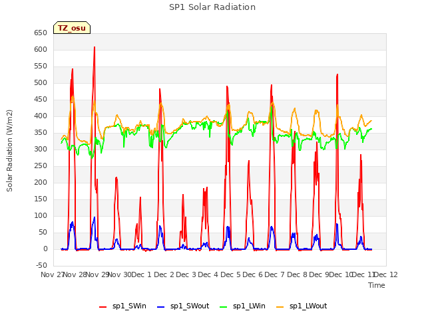Click the 200 y-axis tick label
The height and width of the screenshot is (319, 426).
[41, 182]
